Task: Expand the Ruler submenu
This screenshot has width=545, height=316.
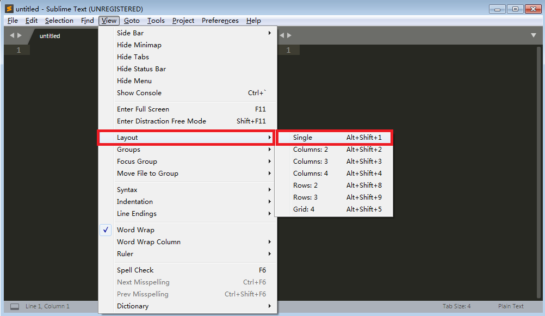Action: [188, 254]
